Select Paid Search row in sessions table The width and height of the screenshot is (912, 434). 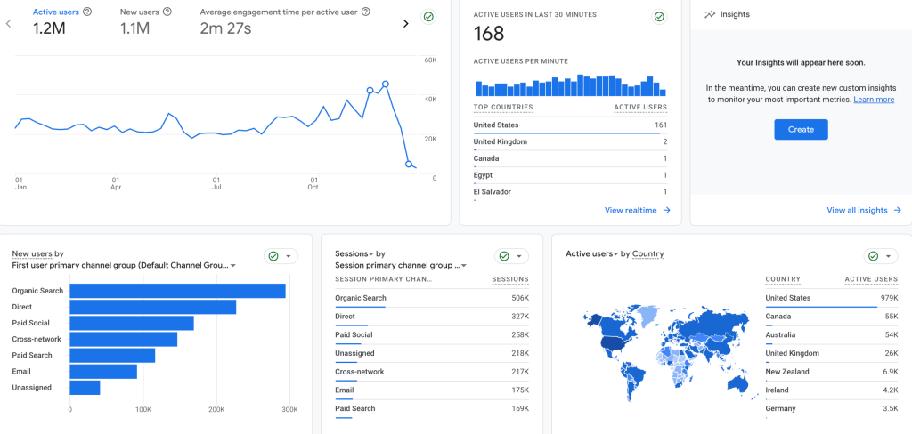[x=432, y=408]
